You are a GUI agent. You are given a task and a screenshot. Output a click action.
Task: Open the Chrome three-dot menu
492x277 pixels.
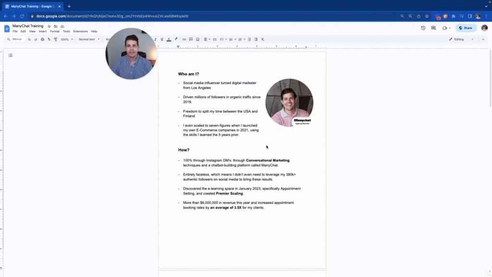[x=487, y=16]
